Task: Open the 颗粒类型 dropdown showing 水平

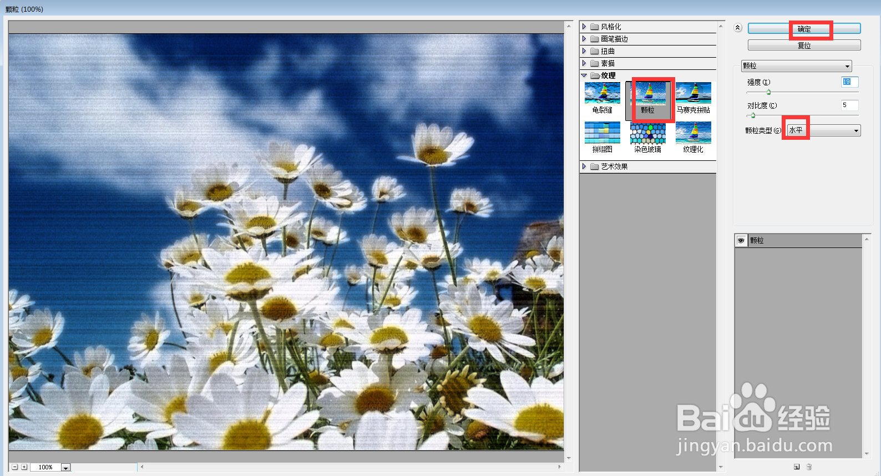Action: click(x=824, y=130)
